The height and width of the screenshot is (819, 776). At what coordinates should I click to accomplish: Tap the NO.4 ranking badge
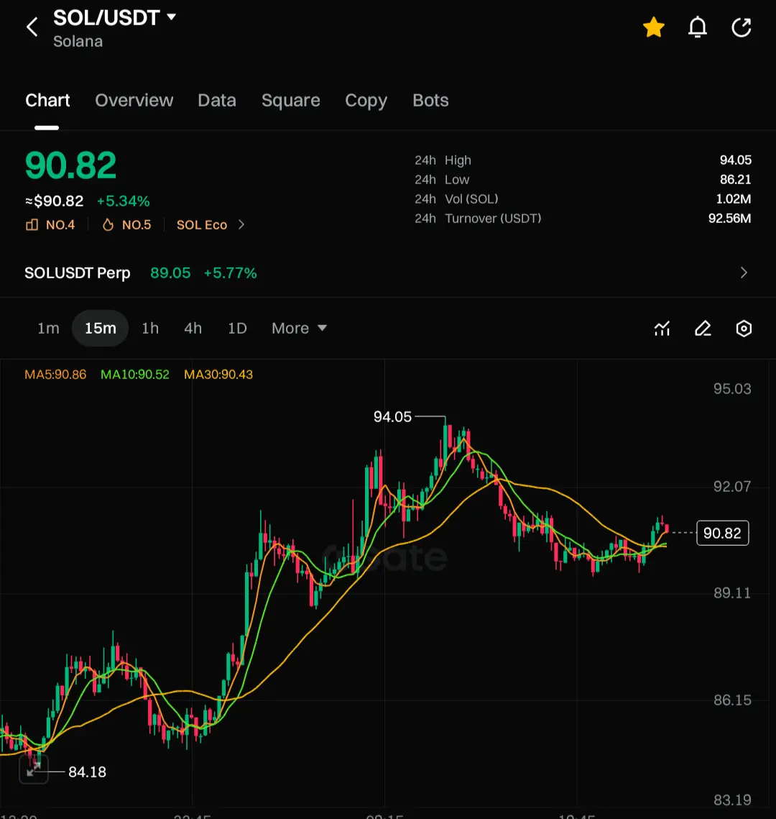coord(50,225)
